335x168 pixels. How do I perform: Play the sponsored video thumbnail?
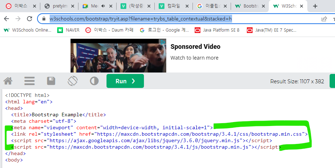tap(118, 56)
